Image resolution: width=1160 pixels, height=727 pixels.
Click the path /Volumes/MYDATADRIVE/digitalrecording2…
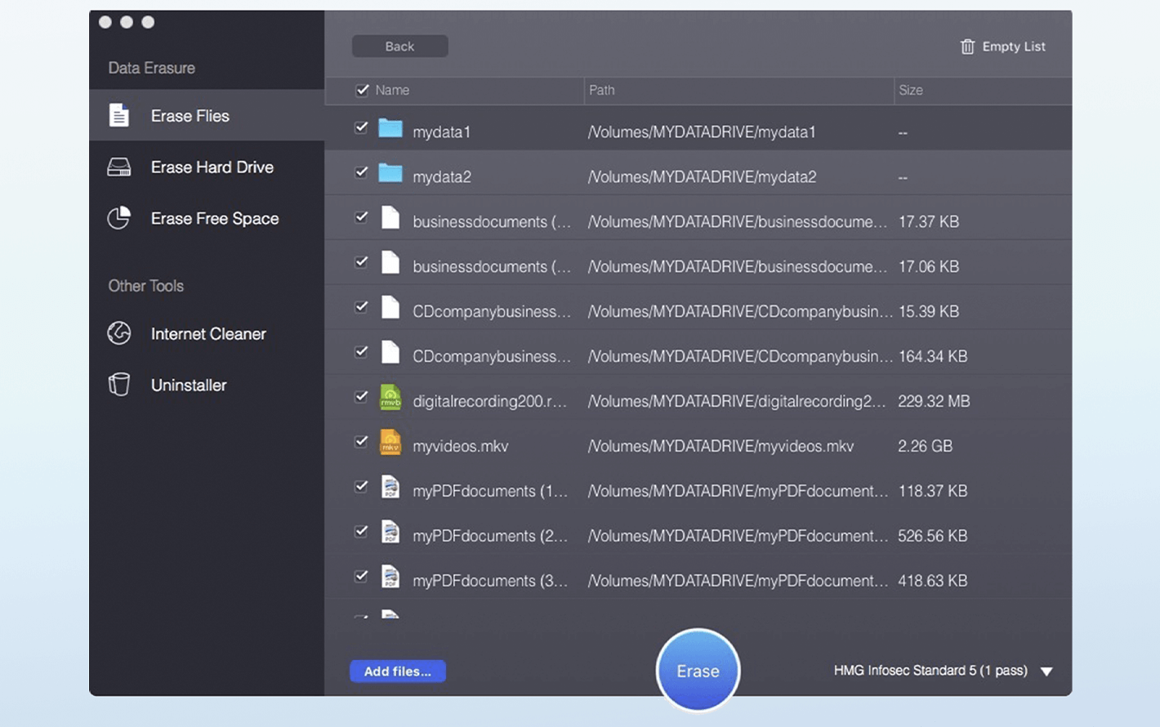[737, 401]
